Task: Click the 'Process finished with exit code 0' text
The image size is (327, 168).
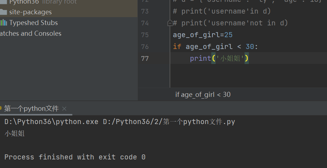Action: tap(75, 157)
